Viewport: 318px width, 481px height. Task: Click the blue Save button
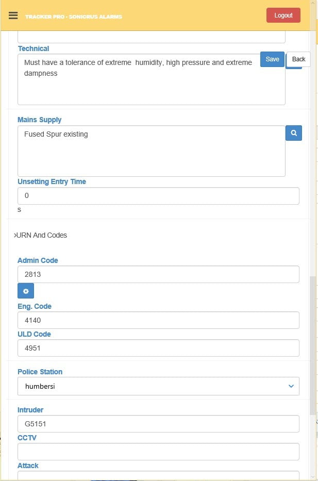pyautogui.click(x=272, y=59)
